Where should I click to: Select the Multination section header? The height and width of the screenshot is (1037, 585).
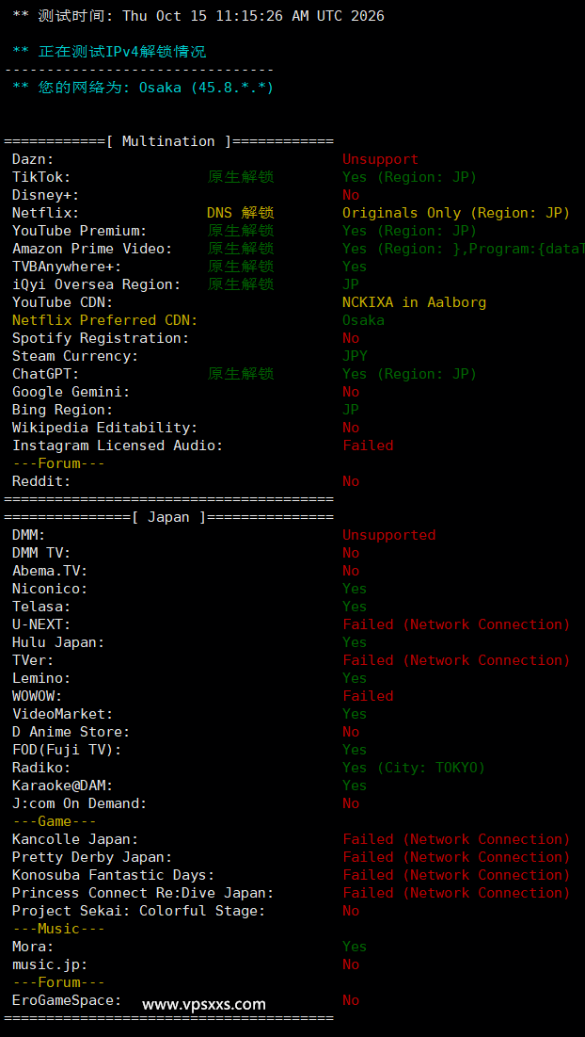click(168, 141)
